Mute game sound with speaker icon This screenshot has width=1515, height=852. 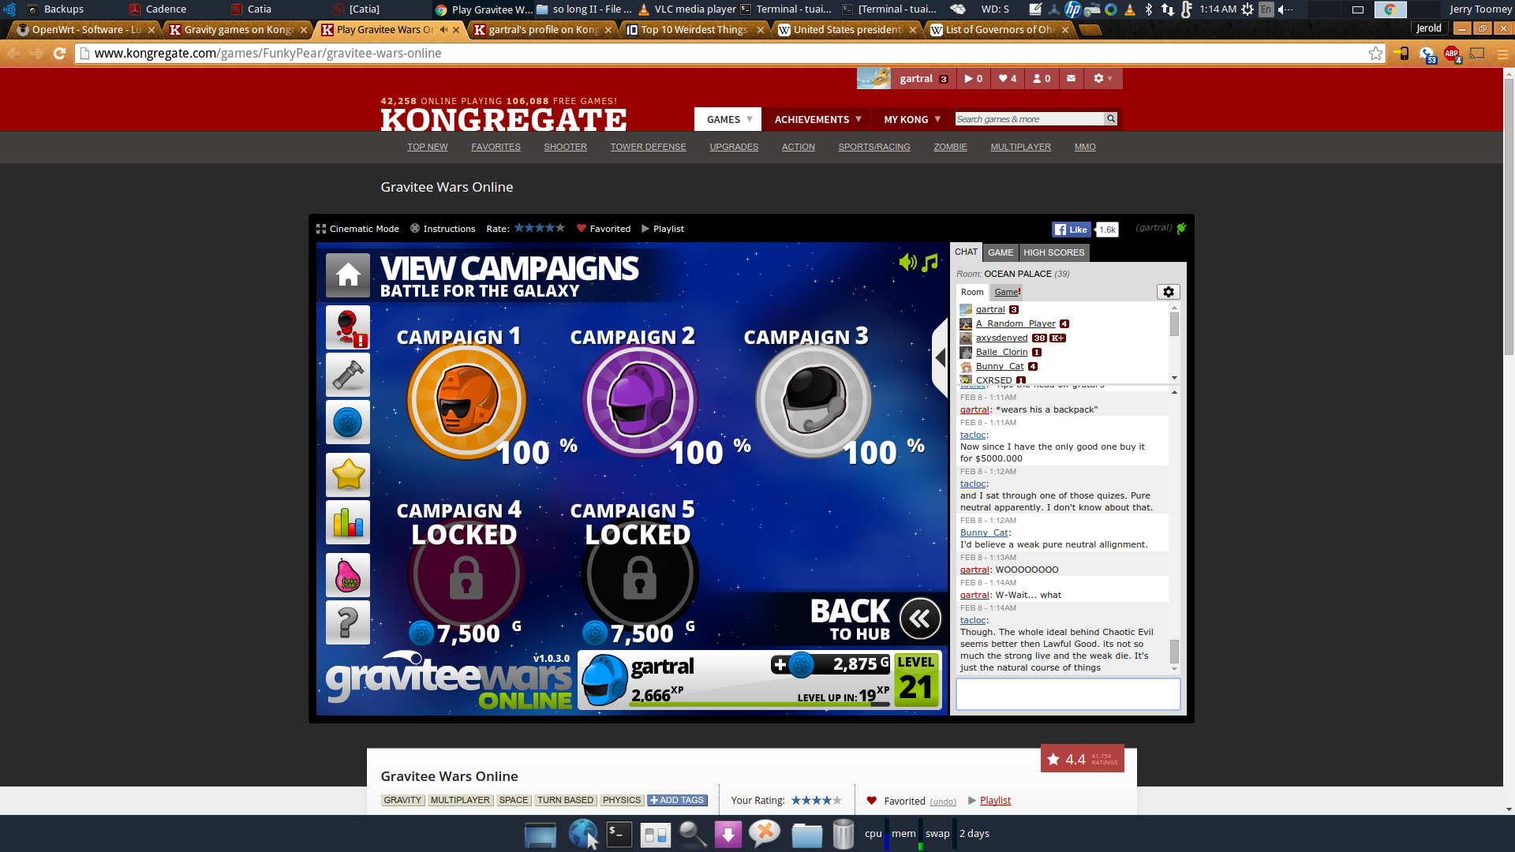tap(907, 263)
